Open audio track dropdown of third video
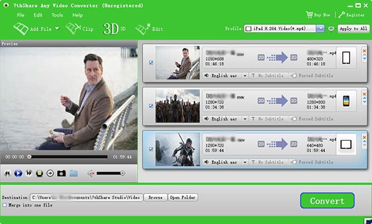This screenshot has width=372, height=224. click(x=245, y=162)
